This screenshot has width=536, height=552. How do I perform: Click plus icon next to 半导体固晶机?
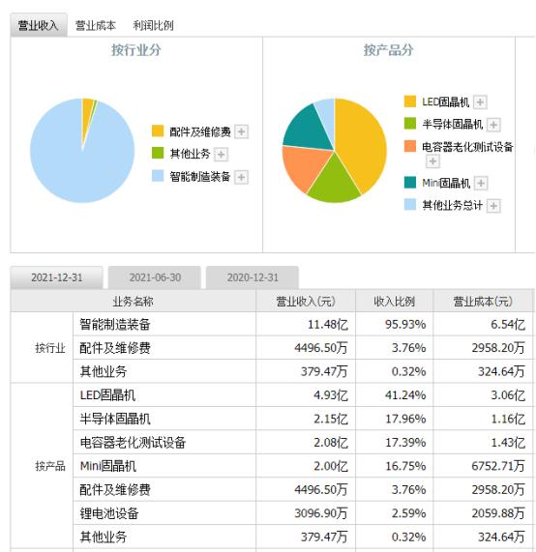(493, 125)
